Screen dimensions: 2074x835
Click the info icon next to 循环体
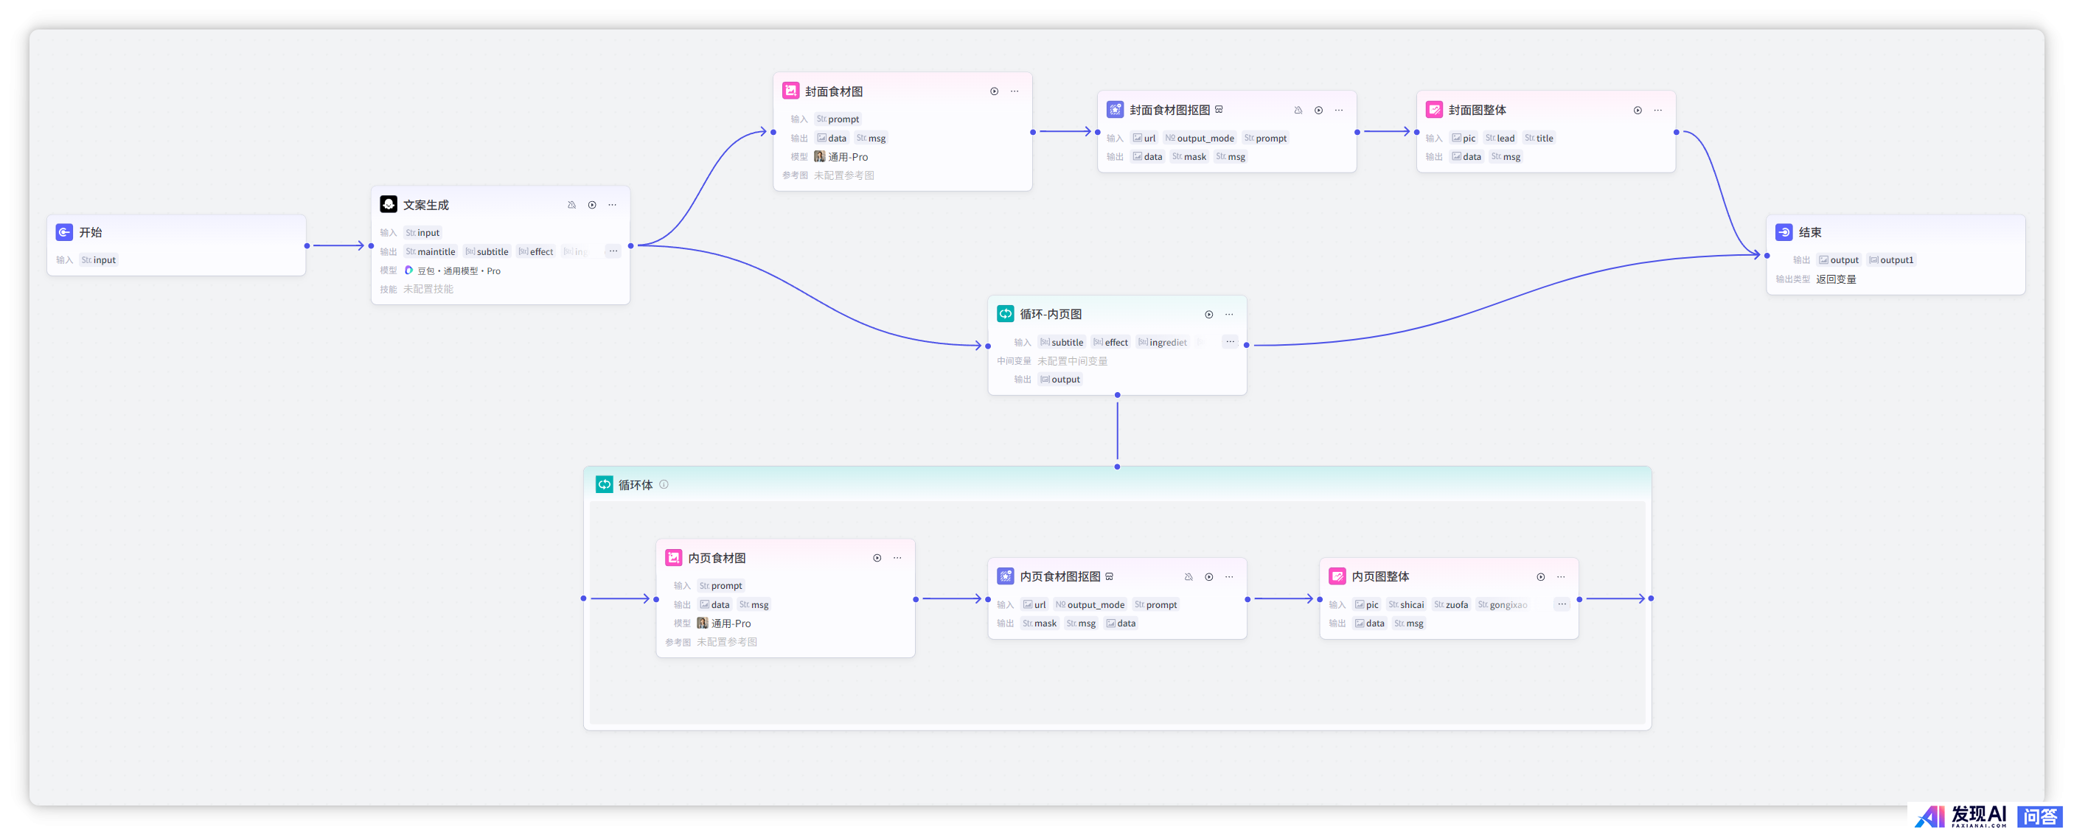click(664, 484)
